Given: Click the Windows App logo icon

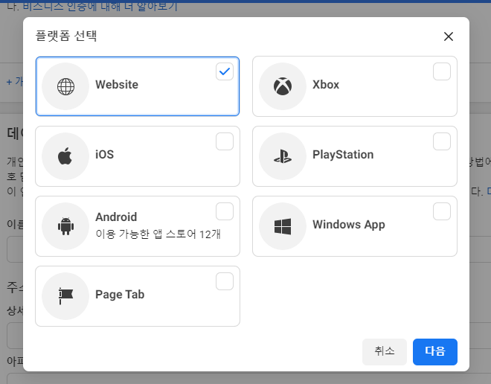Looking at the screenshot, I should click(x=283, y=226).
